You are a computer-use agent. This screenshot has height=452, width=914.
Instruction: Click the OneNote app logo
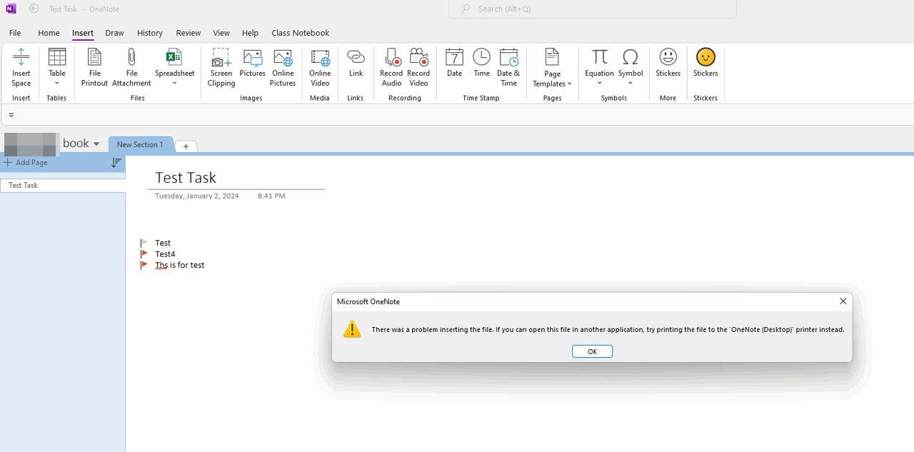(11, 9)
